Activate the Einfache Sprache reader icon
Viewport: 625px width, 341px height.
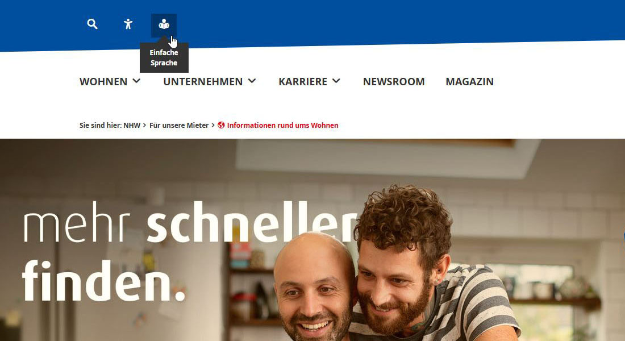164,25
